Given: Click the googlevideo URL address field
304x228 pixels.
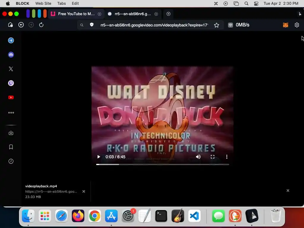Looking at the screenshot, I should click(x=154, y=25).
